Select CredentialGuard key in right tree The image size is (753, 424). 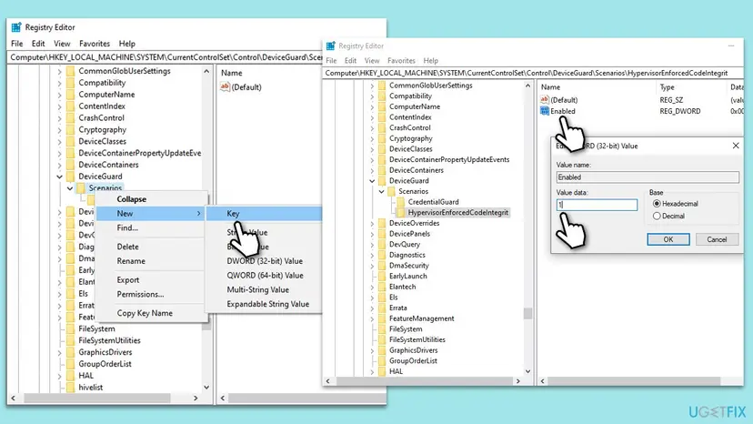pos(433,202)
